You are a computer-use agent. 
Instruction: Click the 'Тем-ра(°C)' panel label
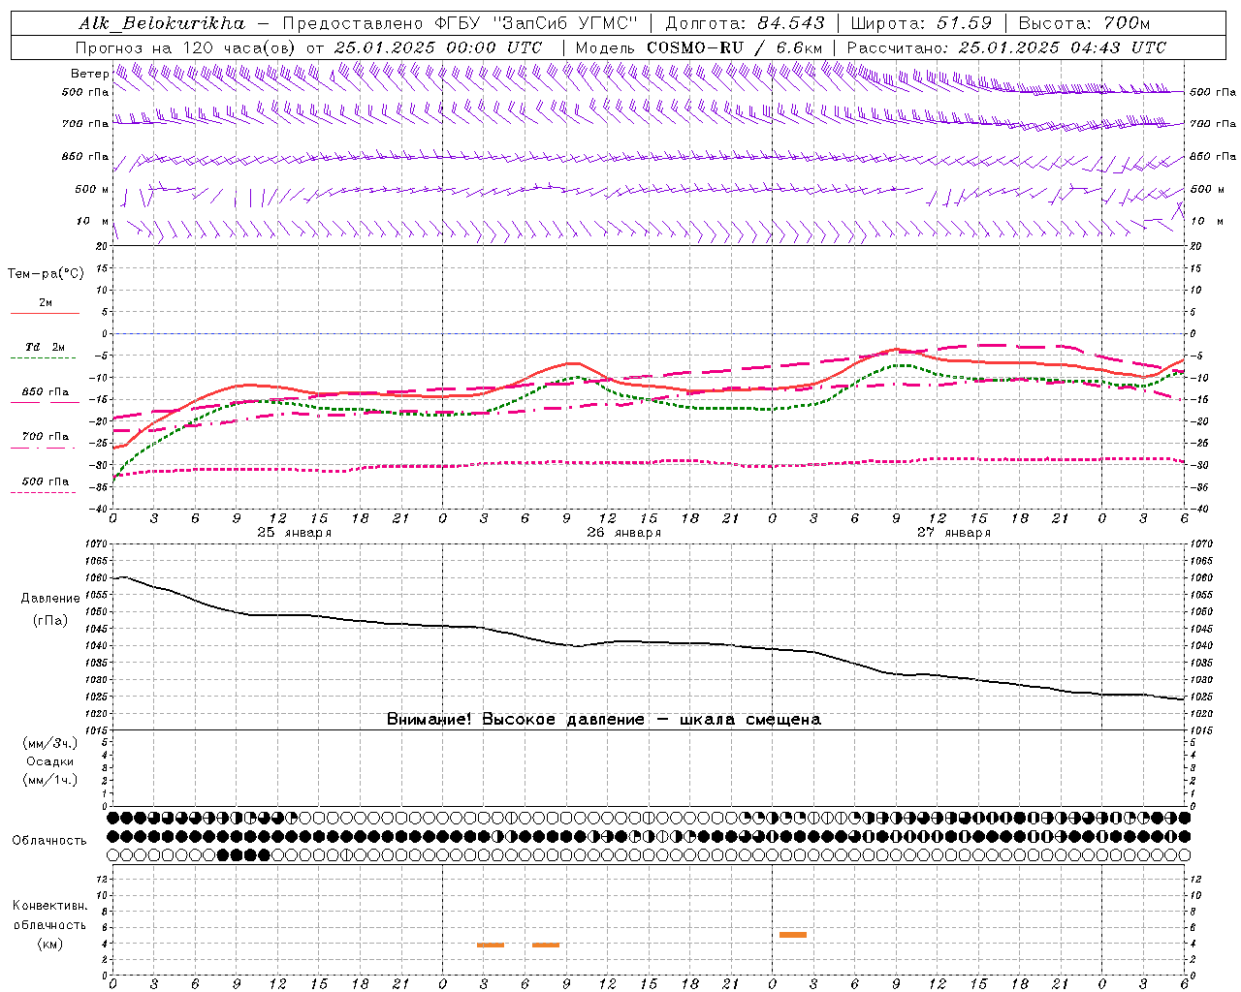(x=46, y=274)
